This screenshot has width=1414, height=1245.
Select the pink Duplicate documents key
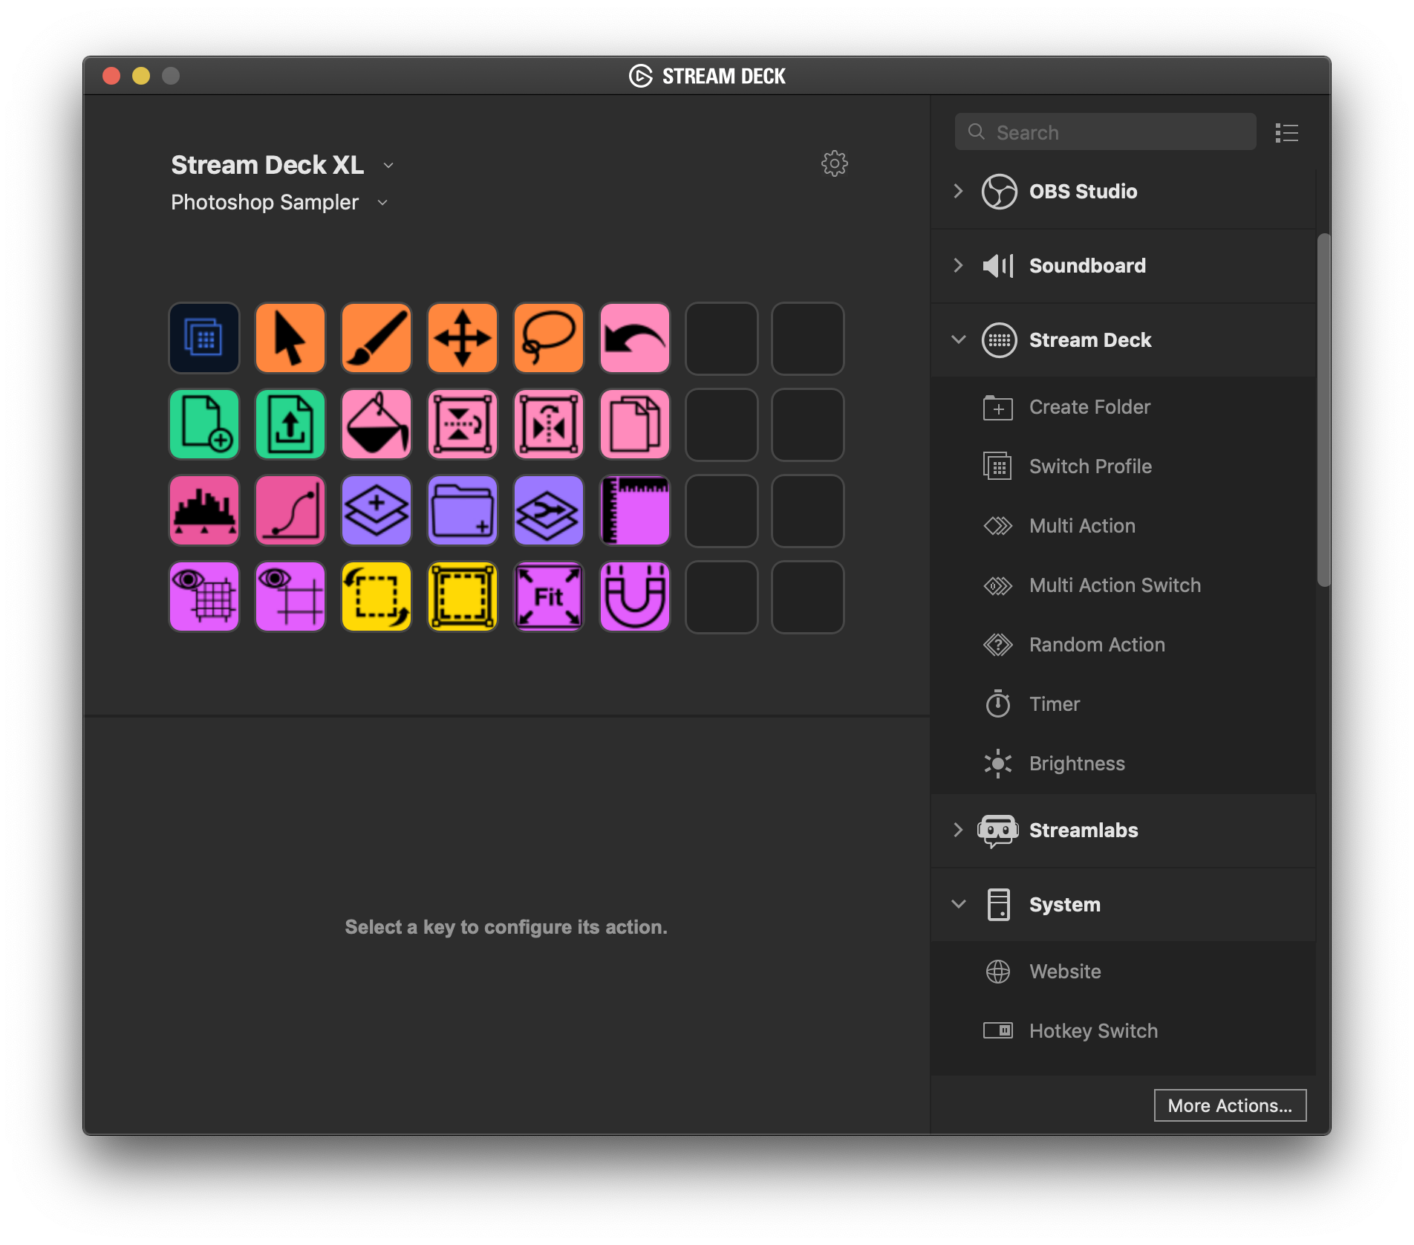635,424
